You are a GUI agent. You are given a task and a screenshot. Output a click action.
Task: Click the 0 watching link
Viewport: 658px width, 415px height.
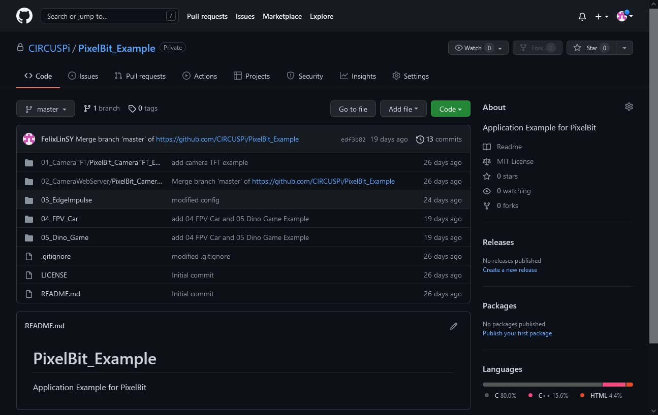pyautogui.click(x=507, y=191)
